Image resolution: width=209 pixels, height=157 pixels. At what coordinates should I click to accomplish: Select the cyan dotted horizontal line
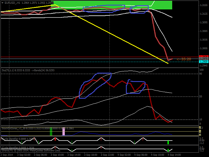100,62
